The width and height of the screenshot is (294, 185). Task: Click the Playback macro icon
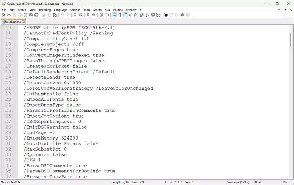[177, 15]
